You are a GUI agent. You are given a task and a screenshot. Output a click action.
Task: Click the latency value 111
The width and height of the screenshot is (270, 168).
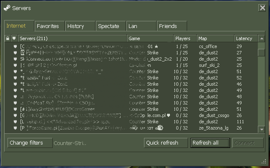(x=240, y=122)
